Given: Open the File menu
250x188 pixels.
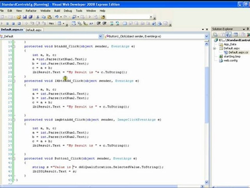Looking at the screenshot, I should tap(2, 11).
